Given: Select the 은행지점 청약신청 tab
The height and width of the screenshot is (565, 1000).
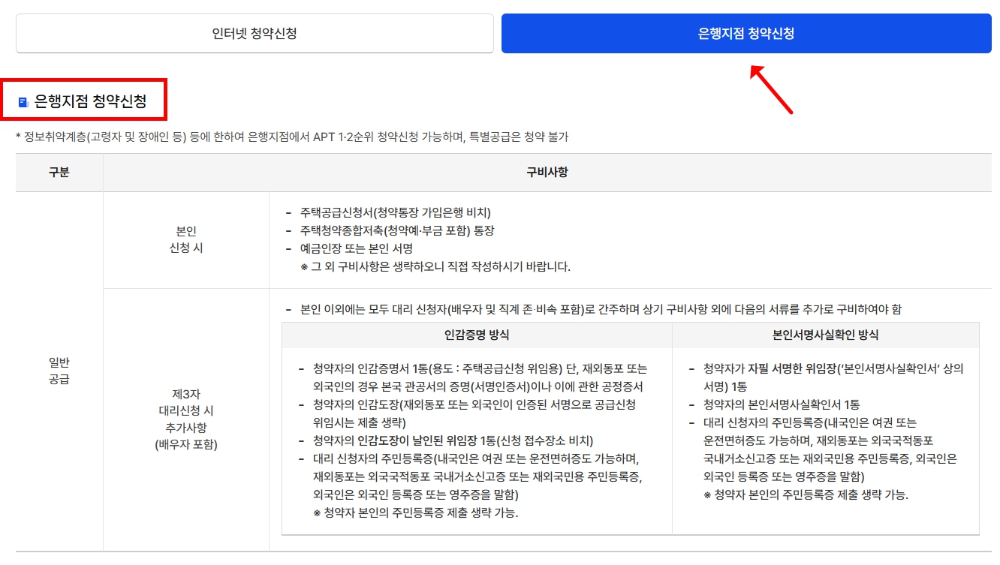Looking at the screenshot, I should [746, 33].
